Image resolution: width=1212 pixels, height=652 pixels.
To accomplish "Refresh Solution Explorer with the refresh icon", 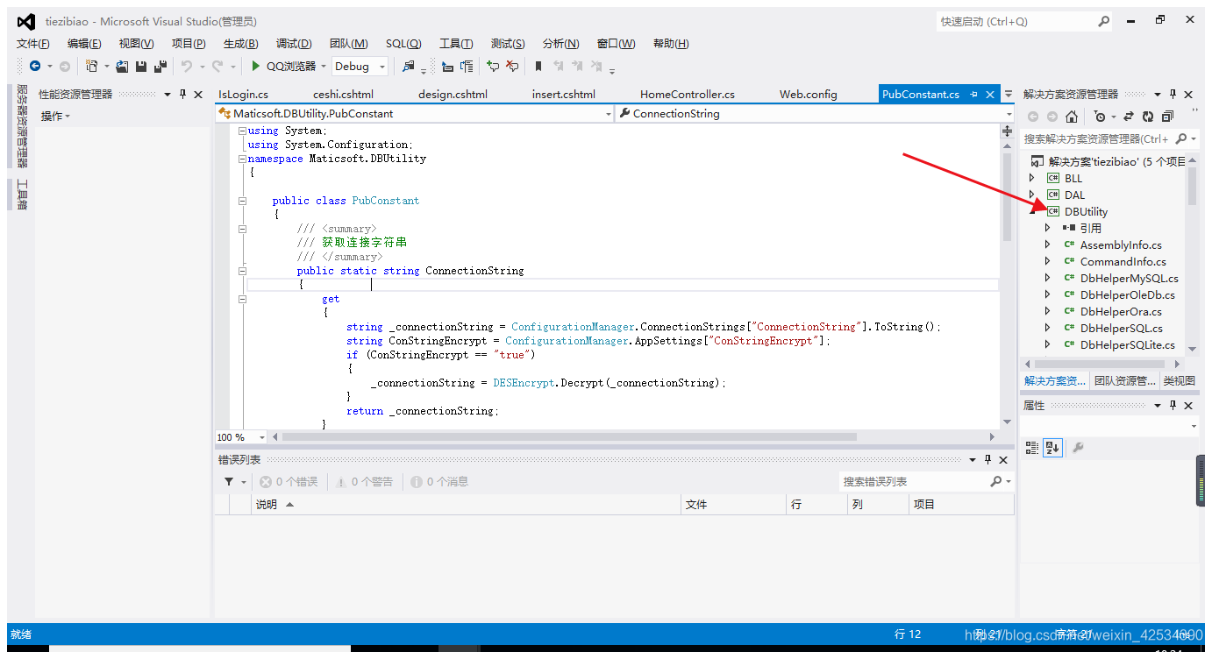I will 1148,117.
